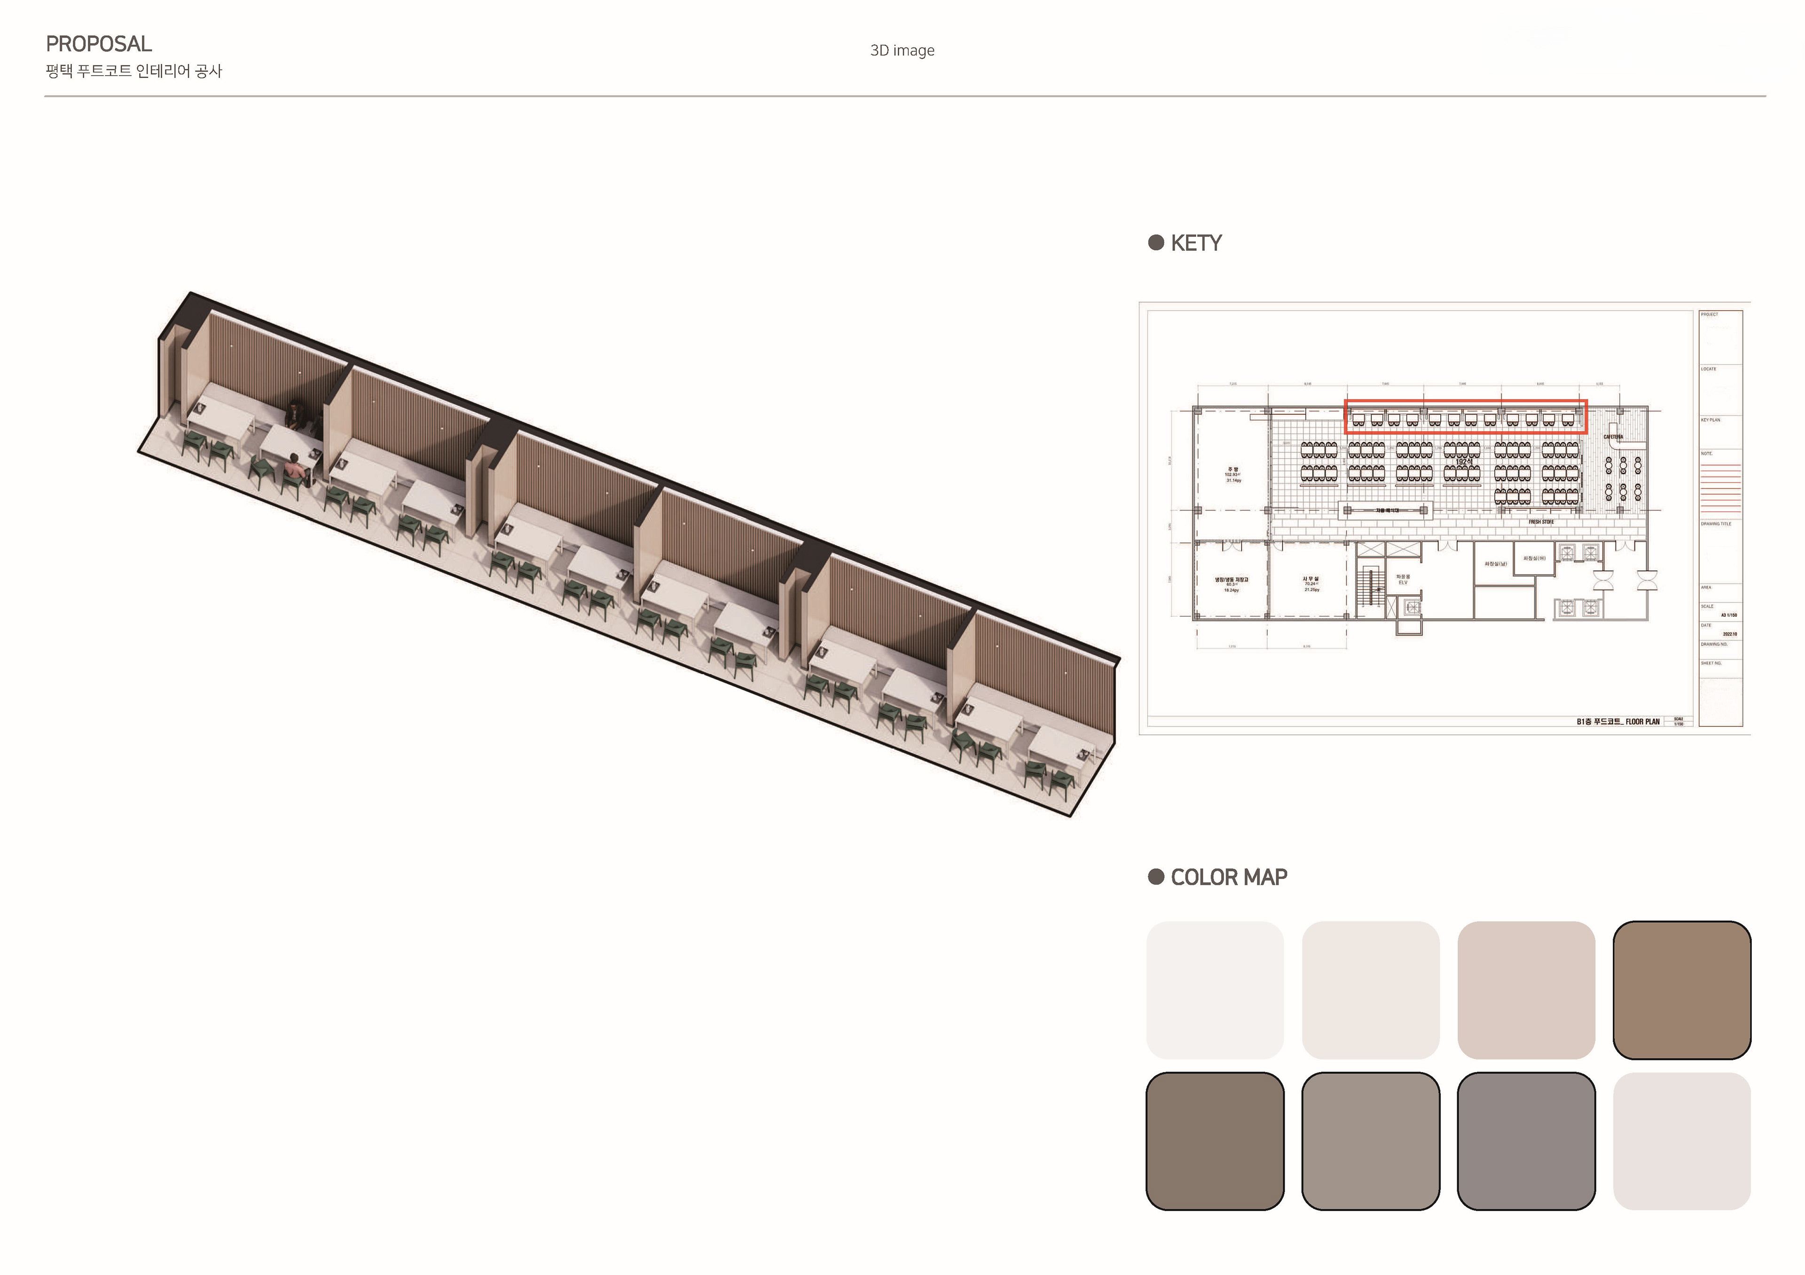Select the white top-left color swatch

click(1215, 990)
